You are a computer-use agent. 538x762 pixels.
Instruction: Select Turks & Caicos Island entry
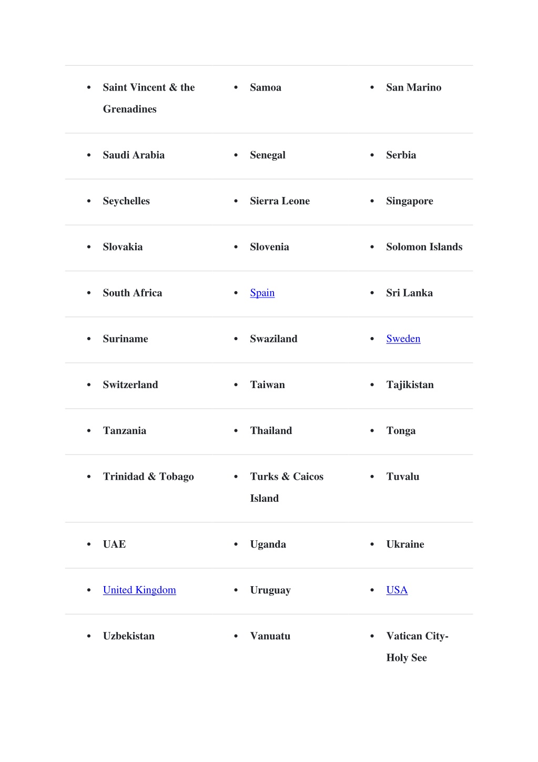tap(287, 487)
